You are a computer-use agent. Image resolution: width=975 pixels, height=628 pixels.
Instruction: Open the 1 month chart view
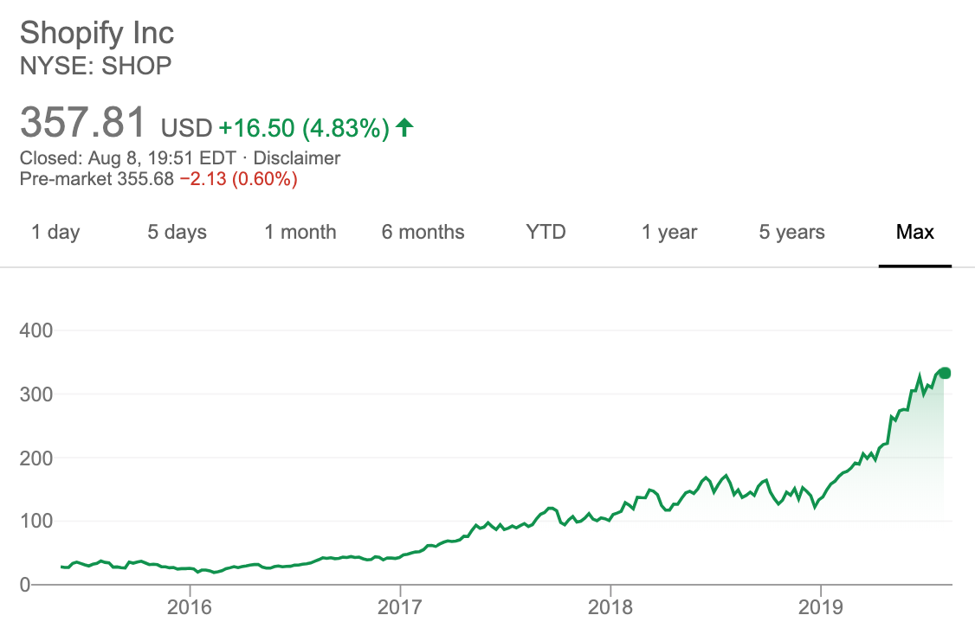click(x=300, y=233)
